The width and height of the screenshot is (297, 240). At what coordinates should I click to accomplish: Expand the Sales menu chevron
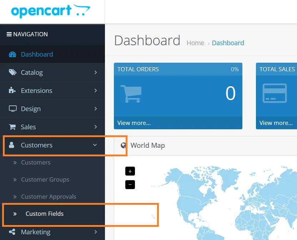96,127
